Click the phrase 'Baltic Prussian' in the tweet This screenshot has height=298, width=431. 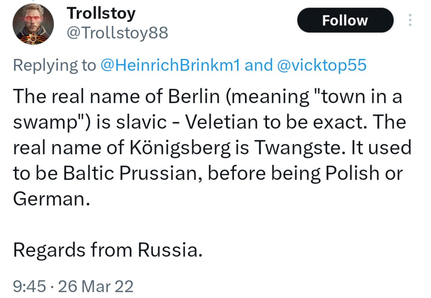tap(133, 173)
